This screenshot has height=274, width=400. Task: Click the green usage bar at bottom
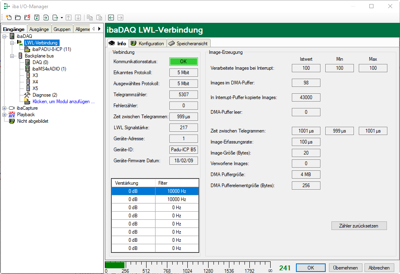click(x=115, y=265)
